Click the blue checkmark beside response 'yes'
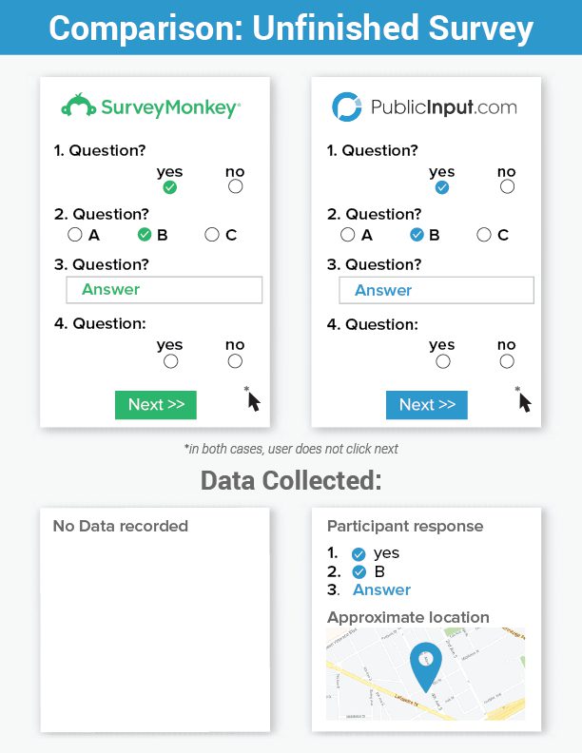Screen dimensions: 582x753 pyautogui.click(x=359, y=553)
